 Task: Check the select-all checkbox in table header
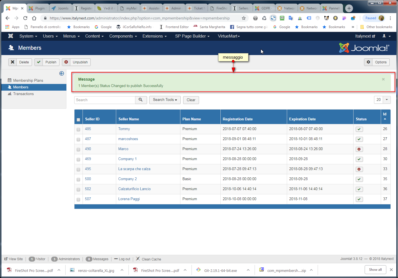pyautogui.click(x=78, y=120)
